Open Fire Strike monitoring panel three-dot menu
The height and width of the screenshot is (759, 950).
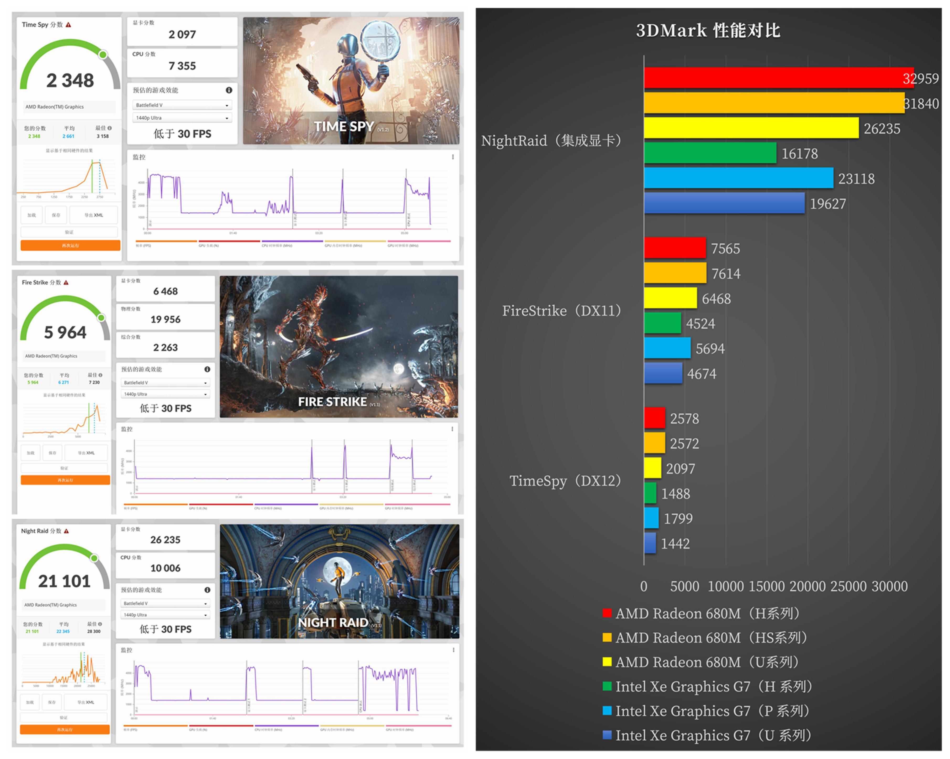coord(452,429)
